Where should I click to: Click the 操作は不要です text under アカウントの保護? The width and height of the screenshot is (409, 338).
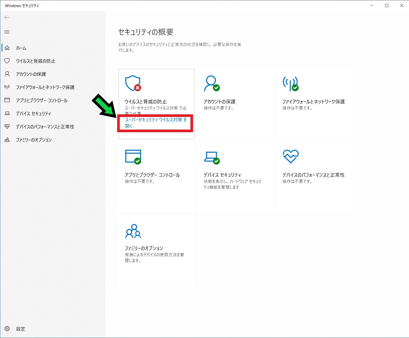click(219, 108)
